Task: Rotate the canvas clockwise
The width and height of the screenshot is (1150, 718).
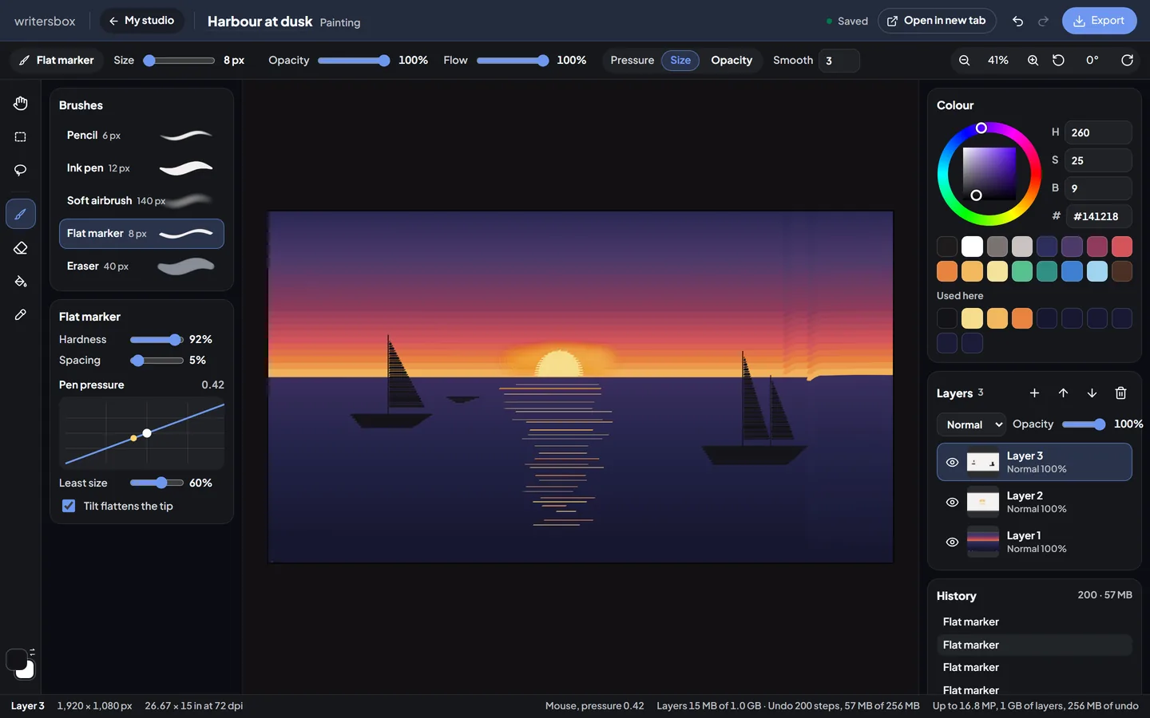Action: 1127,61
